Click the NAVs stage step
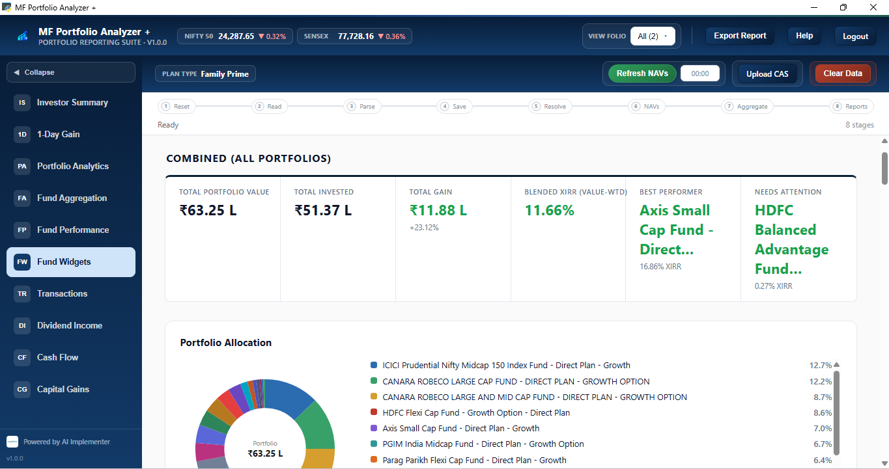 pyautogui.click(x=646, y=106)
